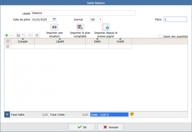This screenshot has height=132, width=192.
Task: Sort by the Compte column header
Action: [23, 42]
